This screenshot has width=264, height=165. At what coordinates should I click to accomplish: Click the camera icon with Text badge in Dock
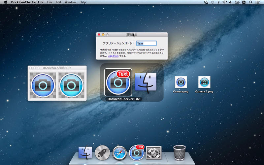click(x=137, y=153)
